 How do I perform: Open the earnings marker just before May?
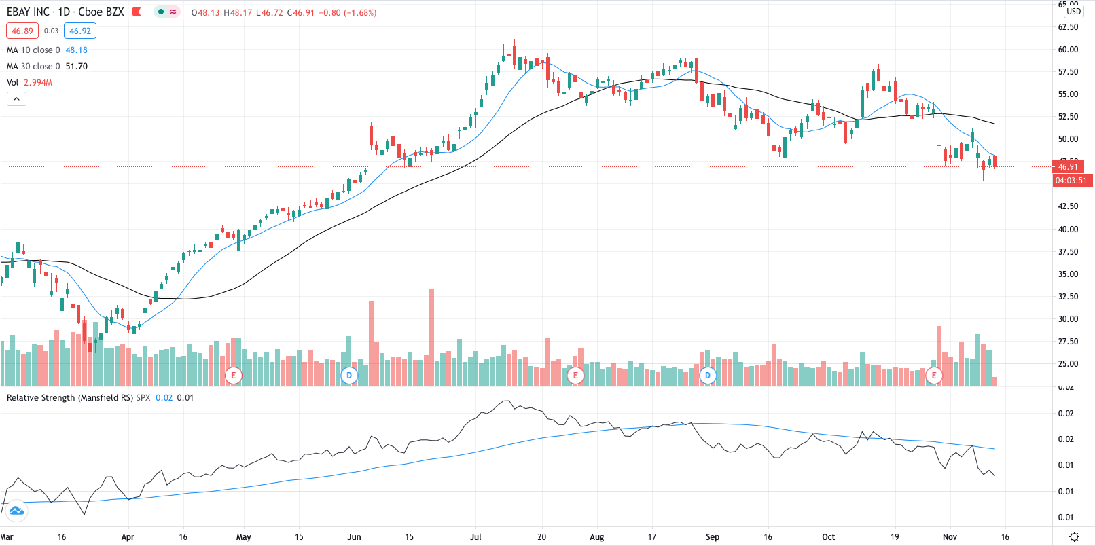click(234, 375)
